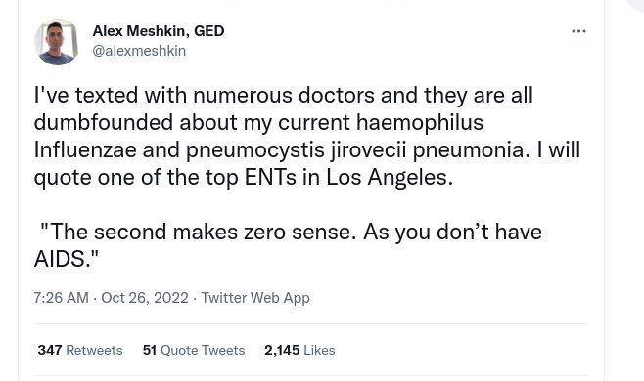Click the words 'Los Angeles' in the tweet
Image resolution: width=644 pixels, height=381 pixels.
[x=390, y=178]
